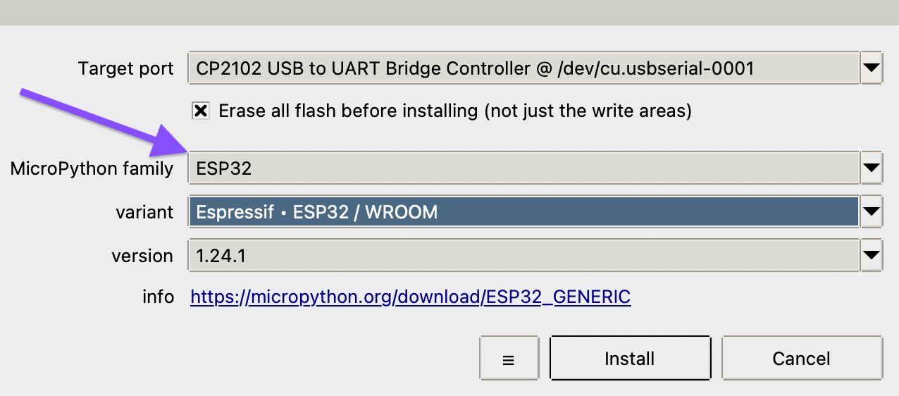
Task: Click the 'info' label
Action: pyautogui.click(x=158, y=297)
